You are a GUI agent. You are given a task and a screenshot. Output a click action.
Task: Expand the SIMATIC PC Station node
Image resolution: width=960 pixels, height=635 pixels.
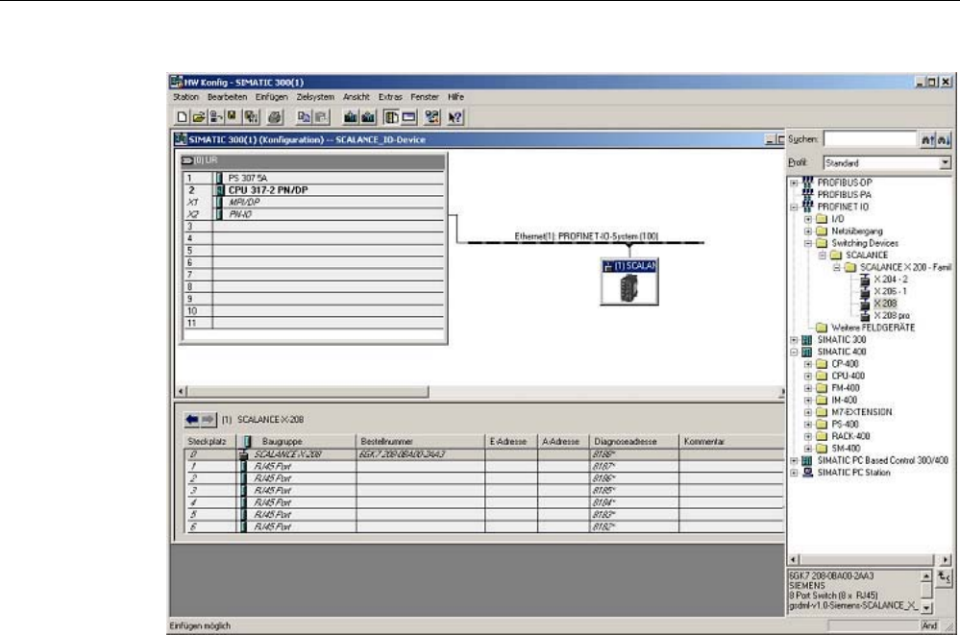(794, 473)
